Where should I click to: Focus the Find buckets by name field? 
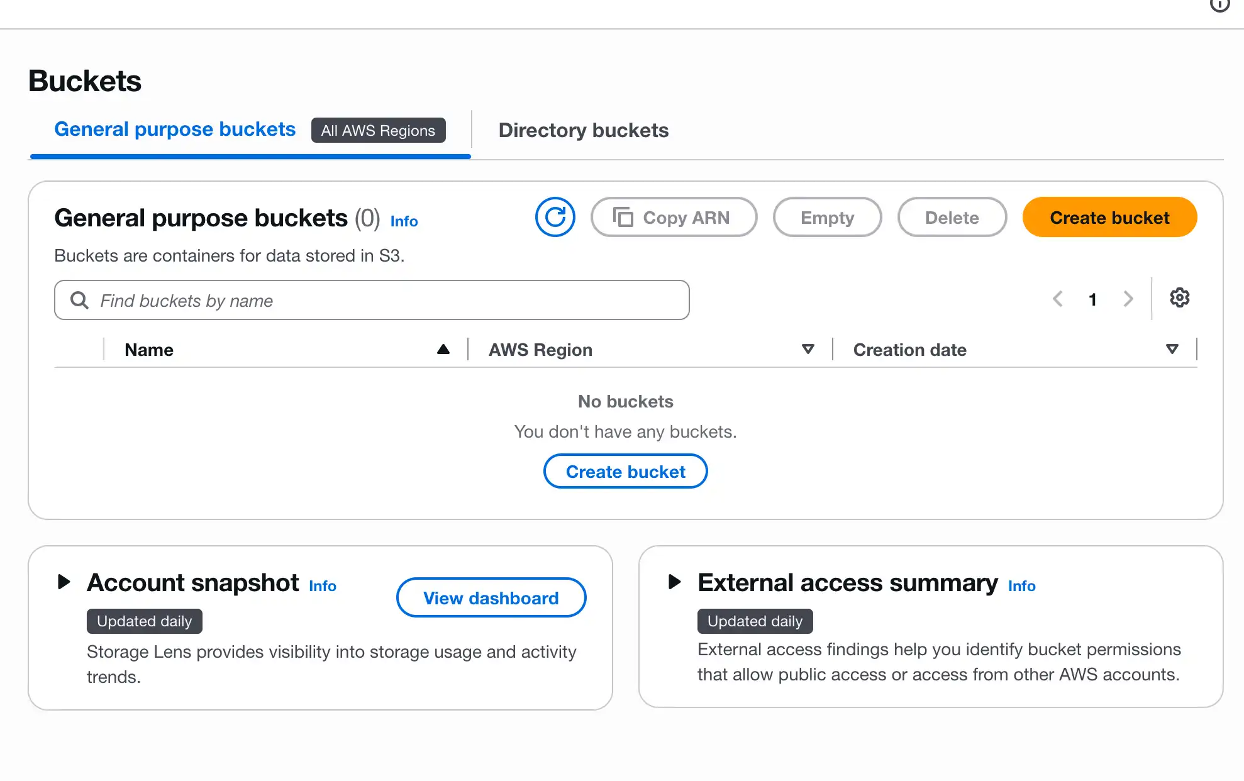[372, 300]
